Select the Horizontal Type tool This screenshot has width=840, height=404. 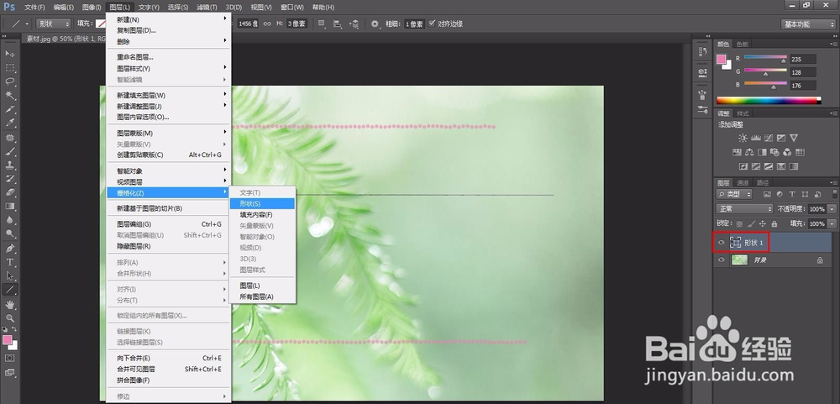click(9, 262)
